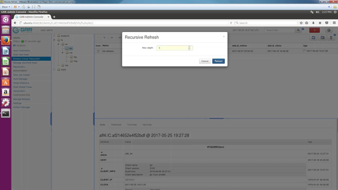Expand Advanced under client navigation
Screen dimensions: 338x190
(19, 67)
